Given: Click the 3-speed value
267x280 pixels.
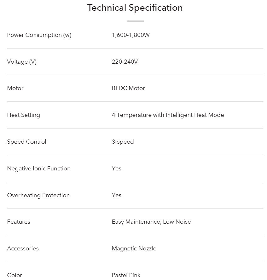Looking at the screenshot, I should pyautogui.click(x=123, y=142).
